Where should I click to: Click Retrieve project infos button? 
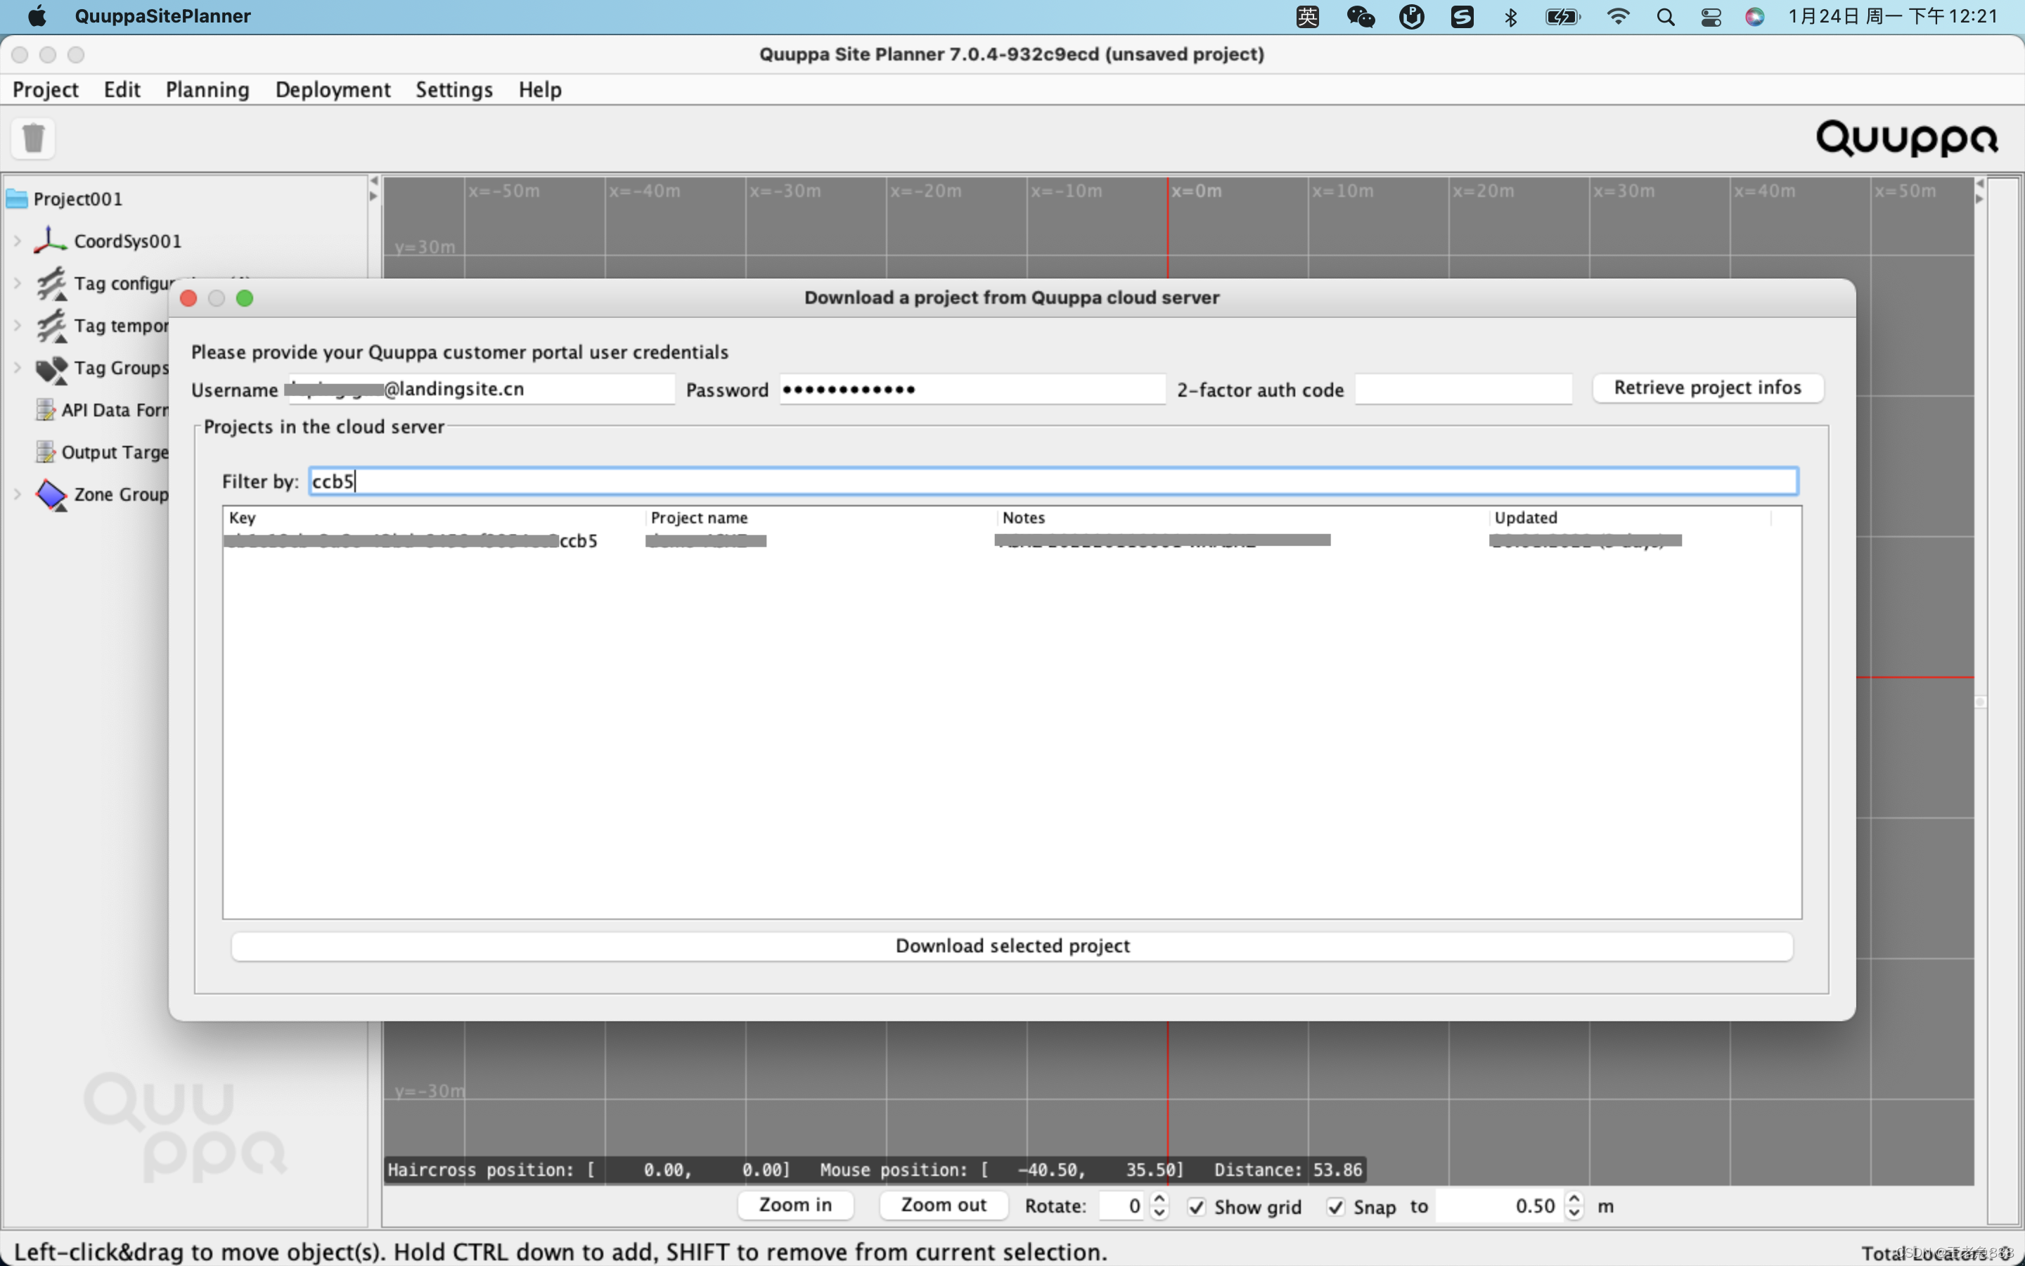tap(1707, 388)
